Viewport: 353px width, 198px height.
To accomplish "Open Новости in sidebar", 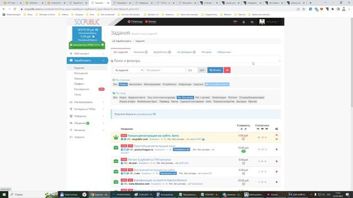I will coord(79,137).
